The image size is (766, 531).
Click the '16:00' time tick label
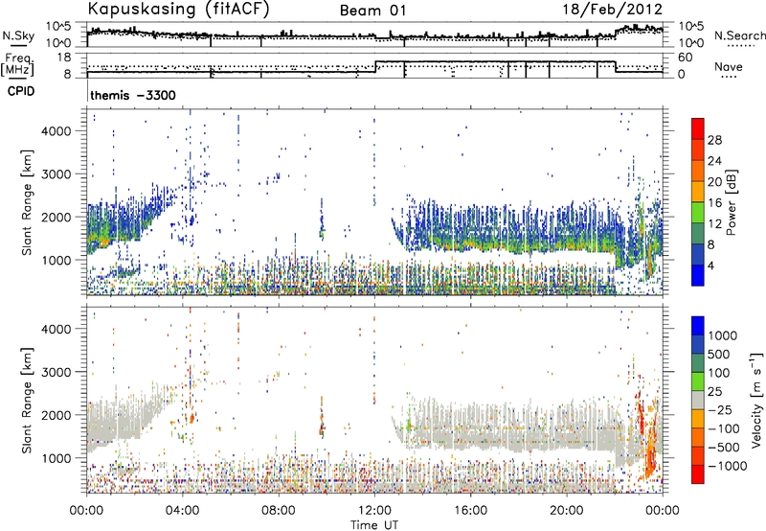470,511
